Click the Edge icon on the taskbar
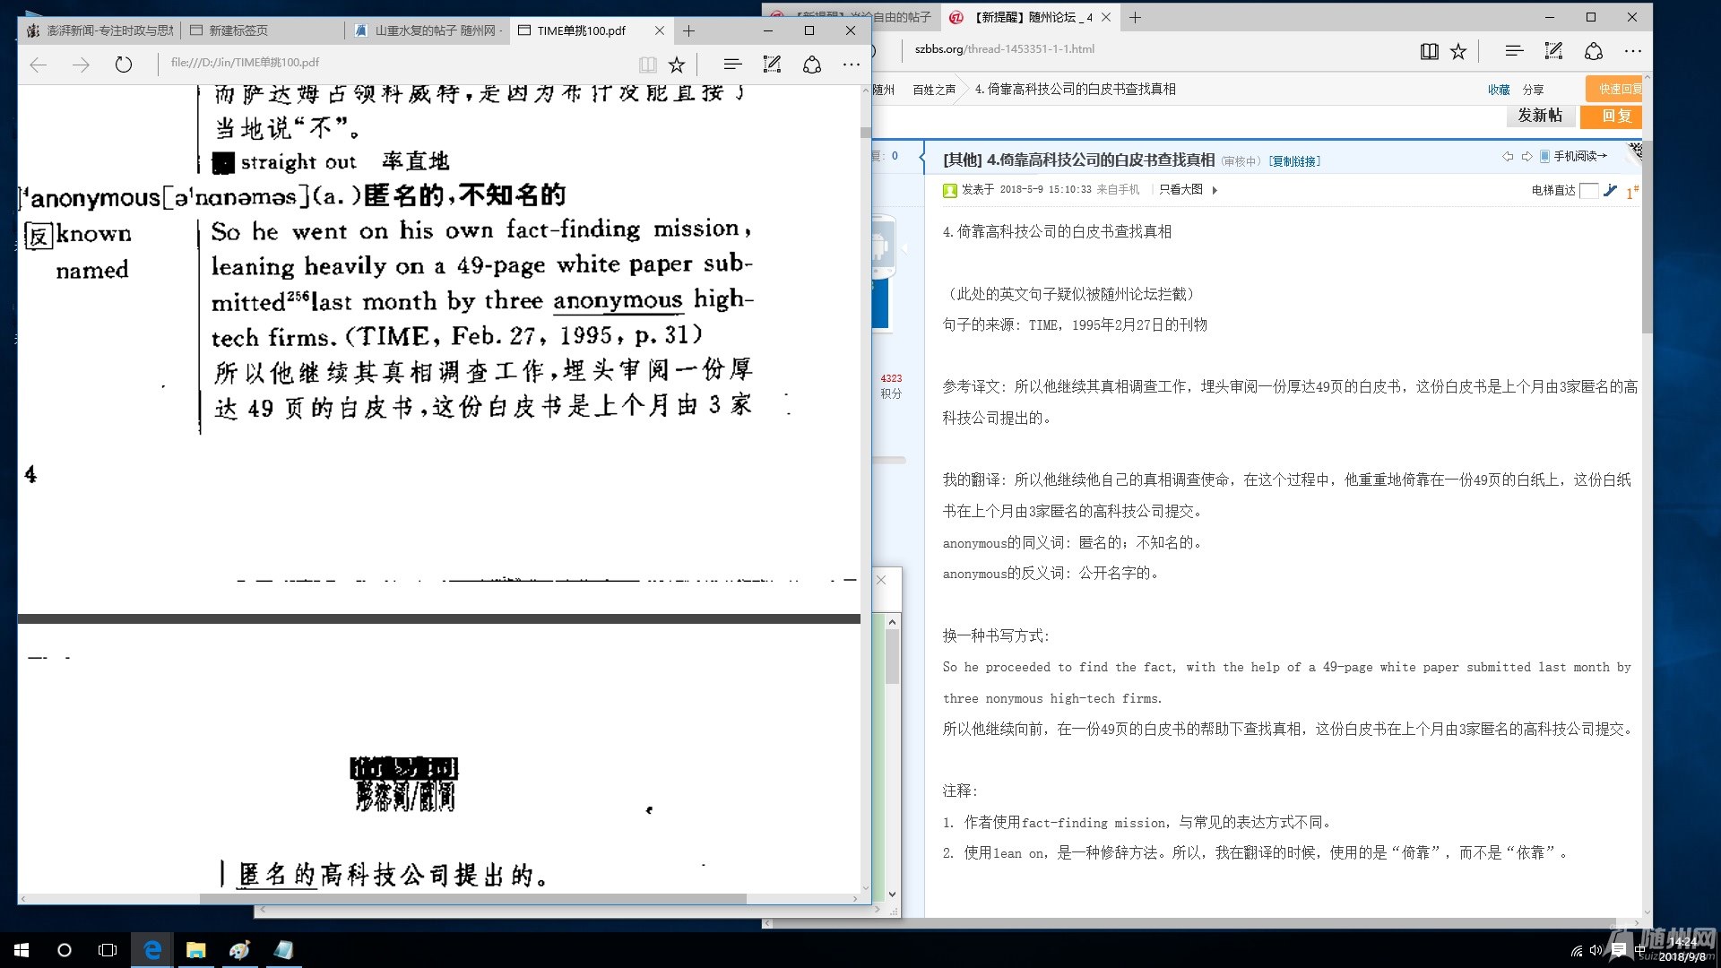1721x968 pixels. 152,950
